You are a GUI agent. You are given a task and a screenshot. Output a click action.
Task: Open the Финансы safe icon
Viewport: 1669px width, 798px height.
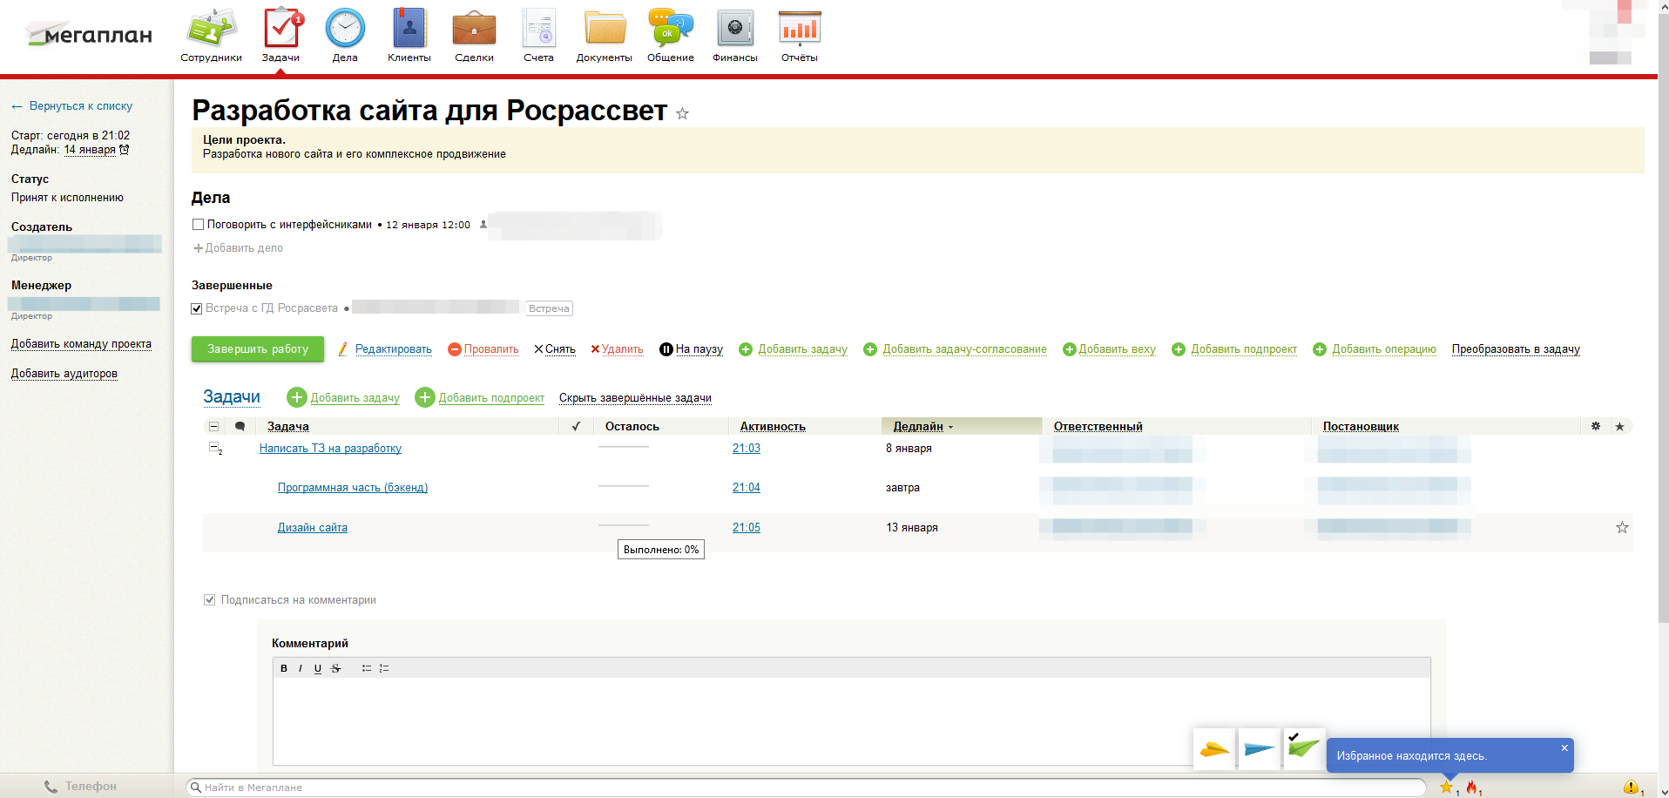tap(735, 35)
